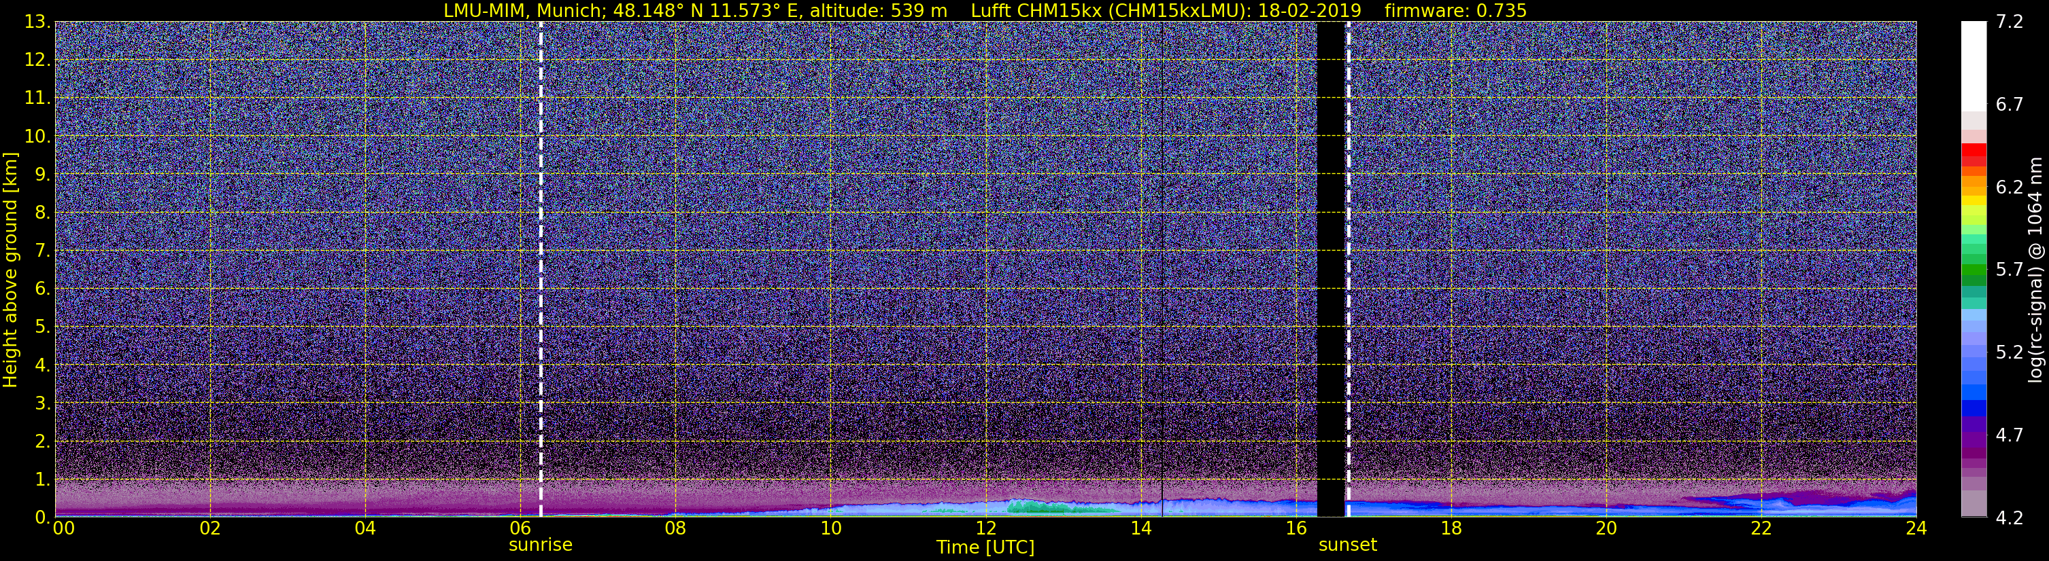This screenshot has width=2049, height=561.
Task: Click the time axis tick label '02'
Action: 210,528
